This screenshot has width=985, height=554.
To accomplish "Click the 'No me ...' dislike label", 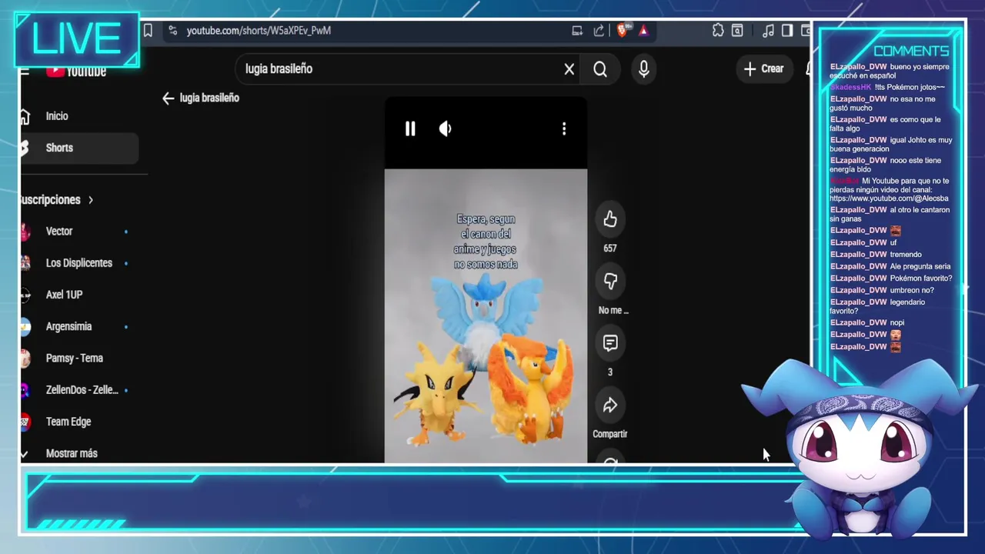I will coord(613,310).
